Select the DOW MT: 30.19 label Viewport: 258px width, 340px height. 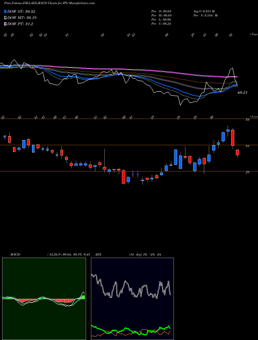(x=22, y=18)
